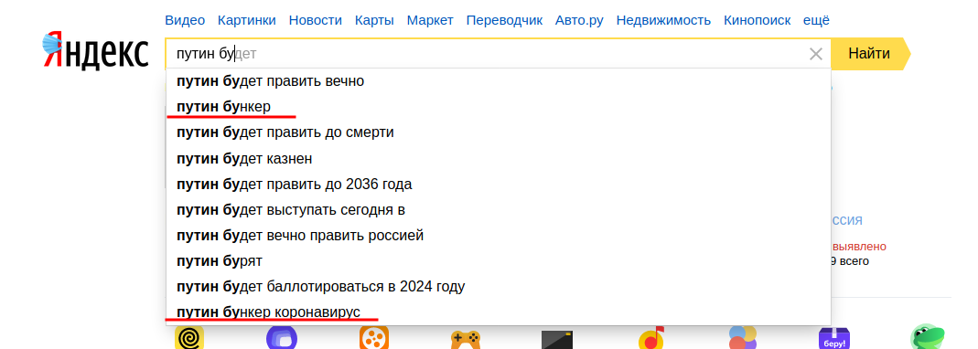978x349 pixels.
Task: Click the Найти search button
Action: [x=869, y=54]
